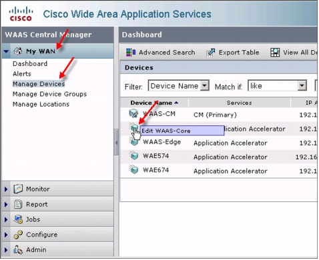Click the Export Table icon
The height and width of the screenshot is (260, 319).
point(210,53)
